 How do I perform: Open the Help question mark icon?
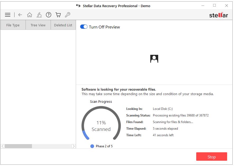pos(49,15)
